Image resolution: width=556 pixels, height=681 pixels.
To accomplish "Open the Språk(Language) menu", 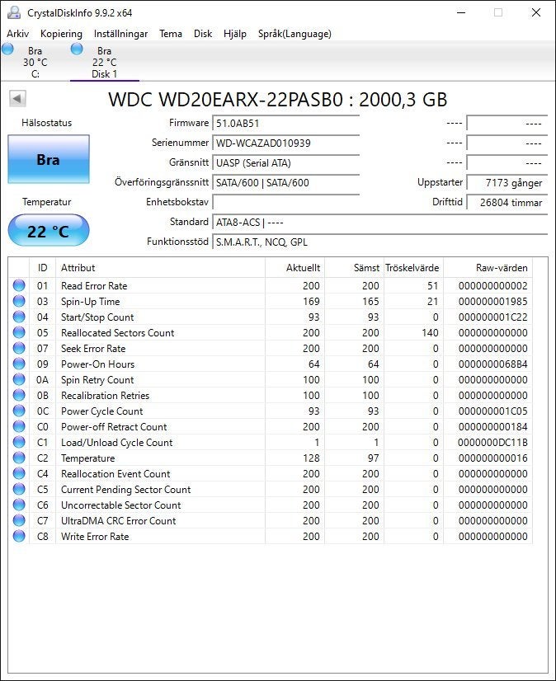I will (294, 34).
